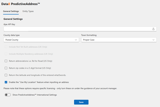Open the Proper Case dropdown
The image size is (160, 107).
point(119,40)
